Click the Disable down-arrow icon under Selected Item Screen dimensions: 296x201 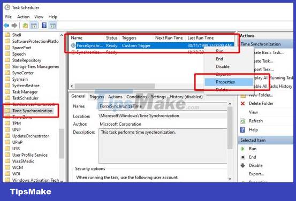pyautogui.click(x=243, y=165)
